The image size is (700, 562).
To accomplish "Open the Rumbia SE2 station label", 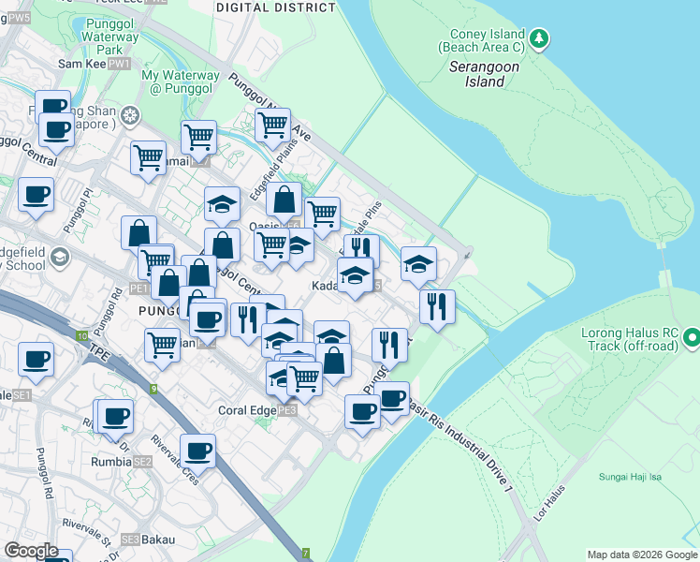I will [122, 462].
